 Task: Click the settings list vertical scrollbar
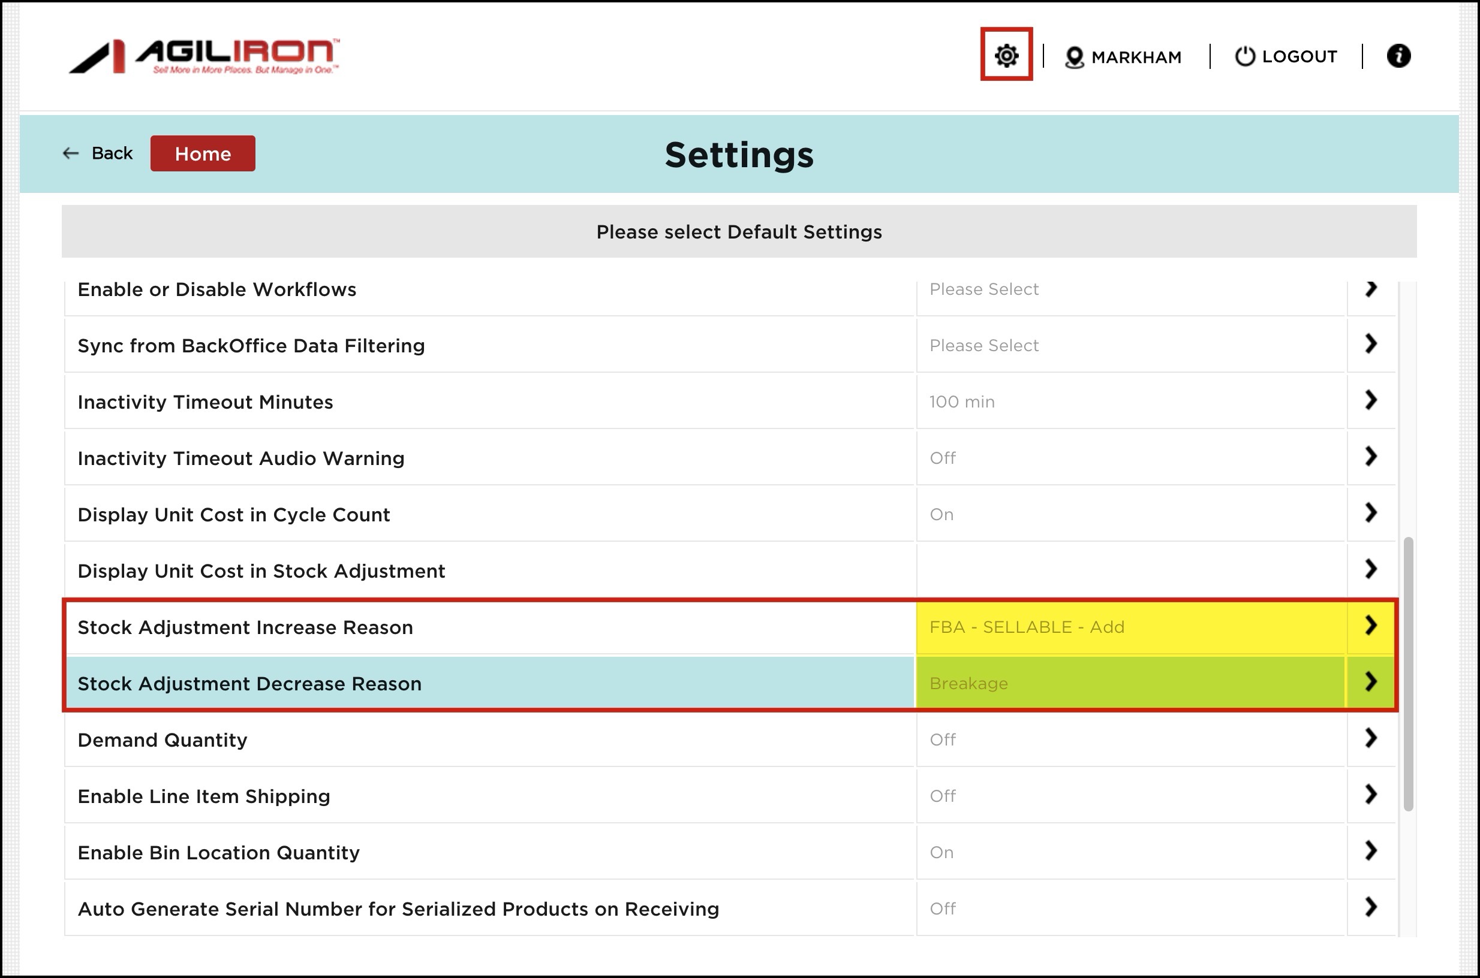1407,674
